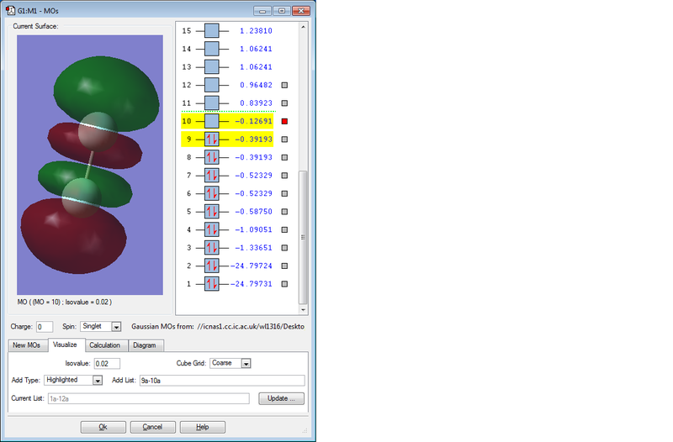Click electron pair box of orbital 8

click(212, 157)
